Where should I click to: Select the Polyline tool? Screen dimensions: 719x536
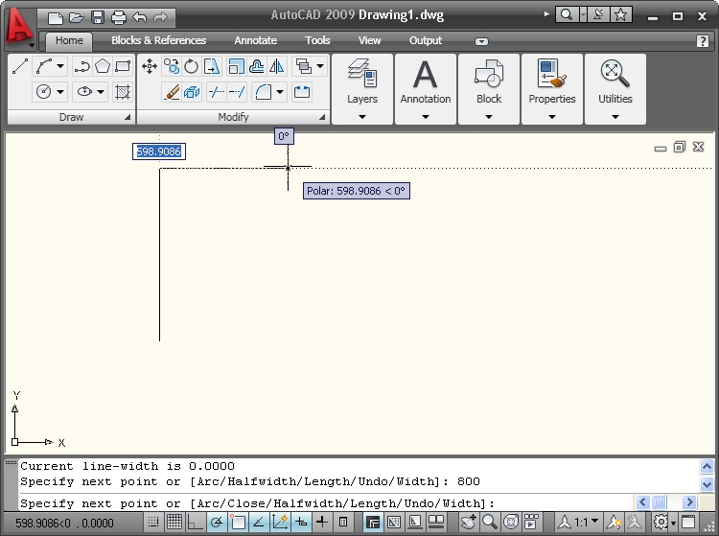82,66
